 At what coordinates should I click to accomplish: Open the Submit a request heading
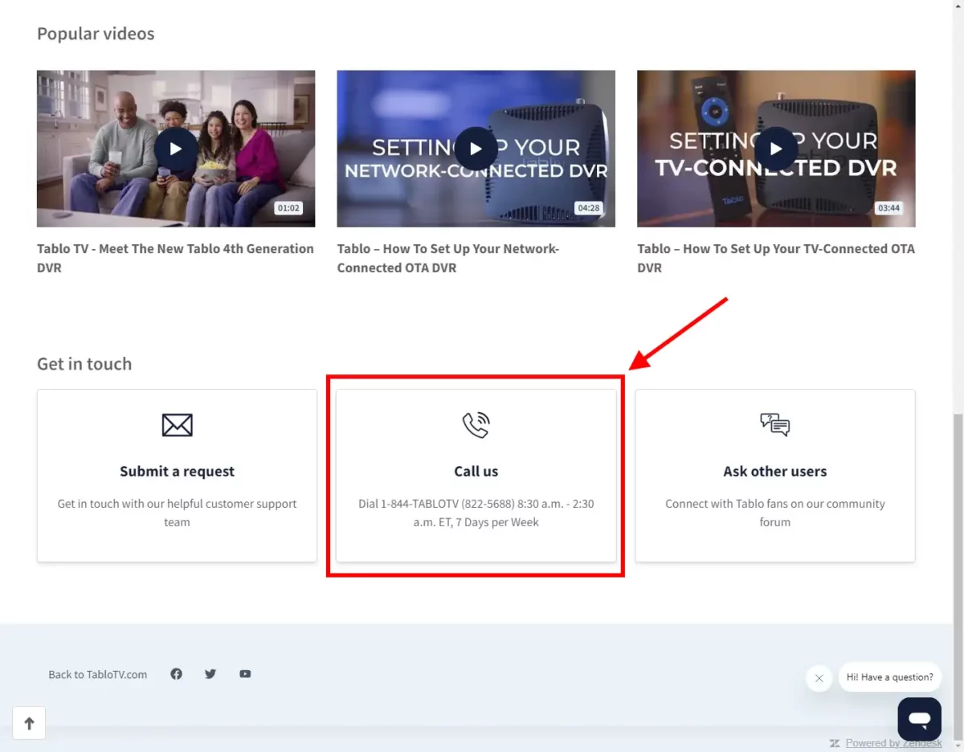point(177,472)
